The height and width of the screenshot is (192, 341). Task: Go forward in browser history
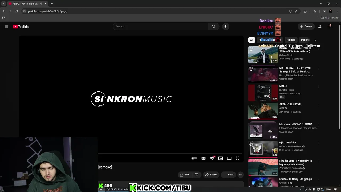coord(10,11)
